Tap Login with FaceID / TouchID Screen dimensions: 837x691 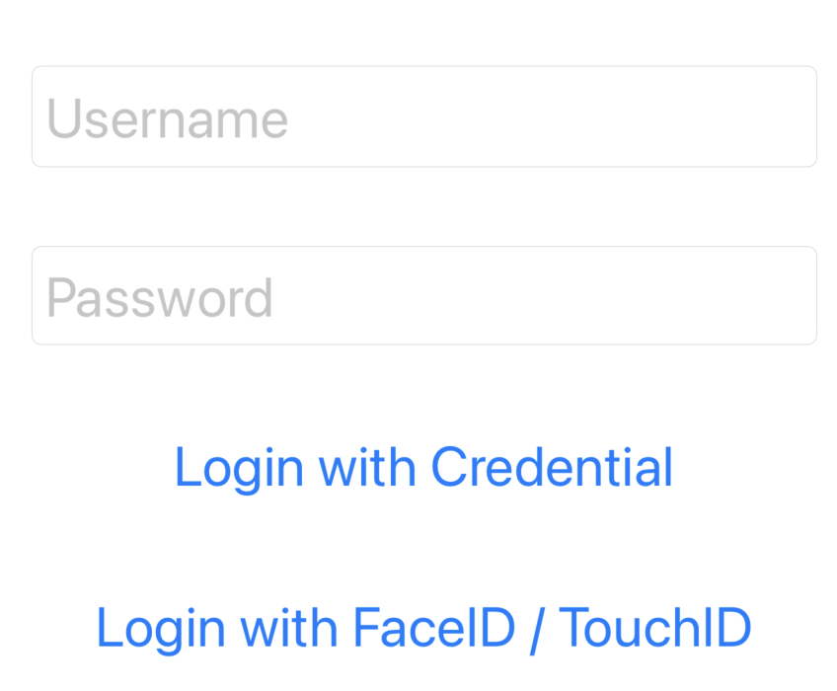click(423, 627)
